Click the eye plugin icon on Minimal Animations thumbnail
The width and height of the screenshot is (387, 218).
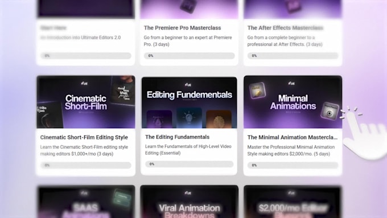pos(330,111)
